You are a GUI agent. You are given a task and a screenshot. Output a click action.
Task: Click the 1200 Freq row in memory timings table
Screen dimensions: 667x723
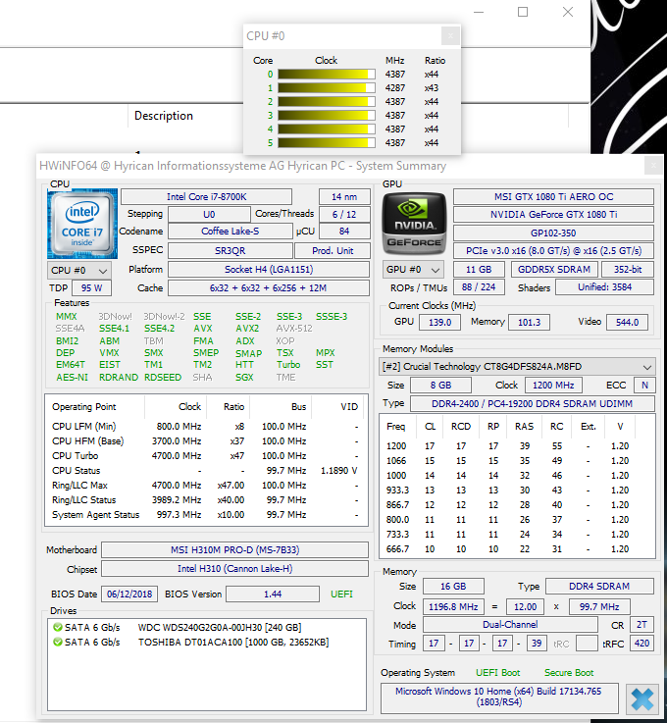pos(516,446)
